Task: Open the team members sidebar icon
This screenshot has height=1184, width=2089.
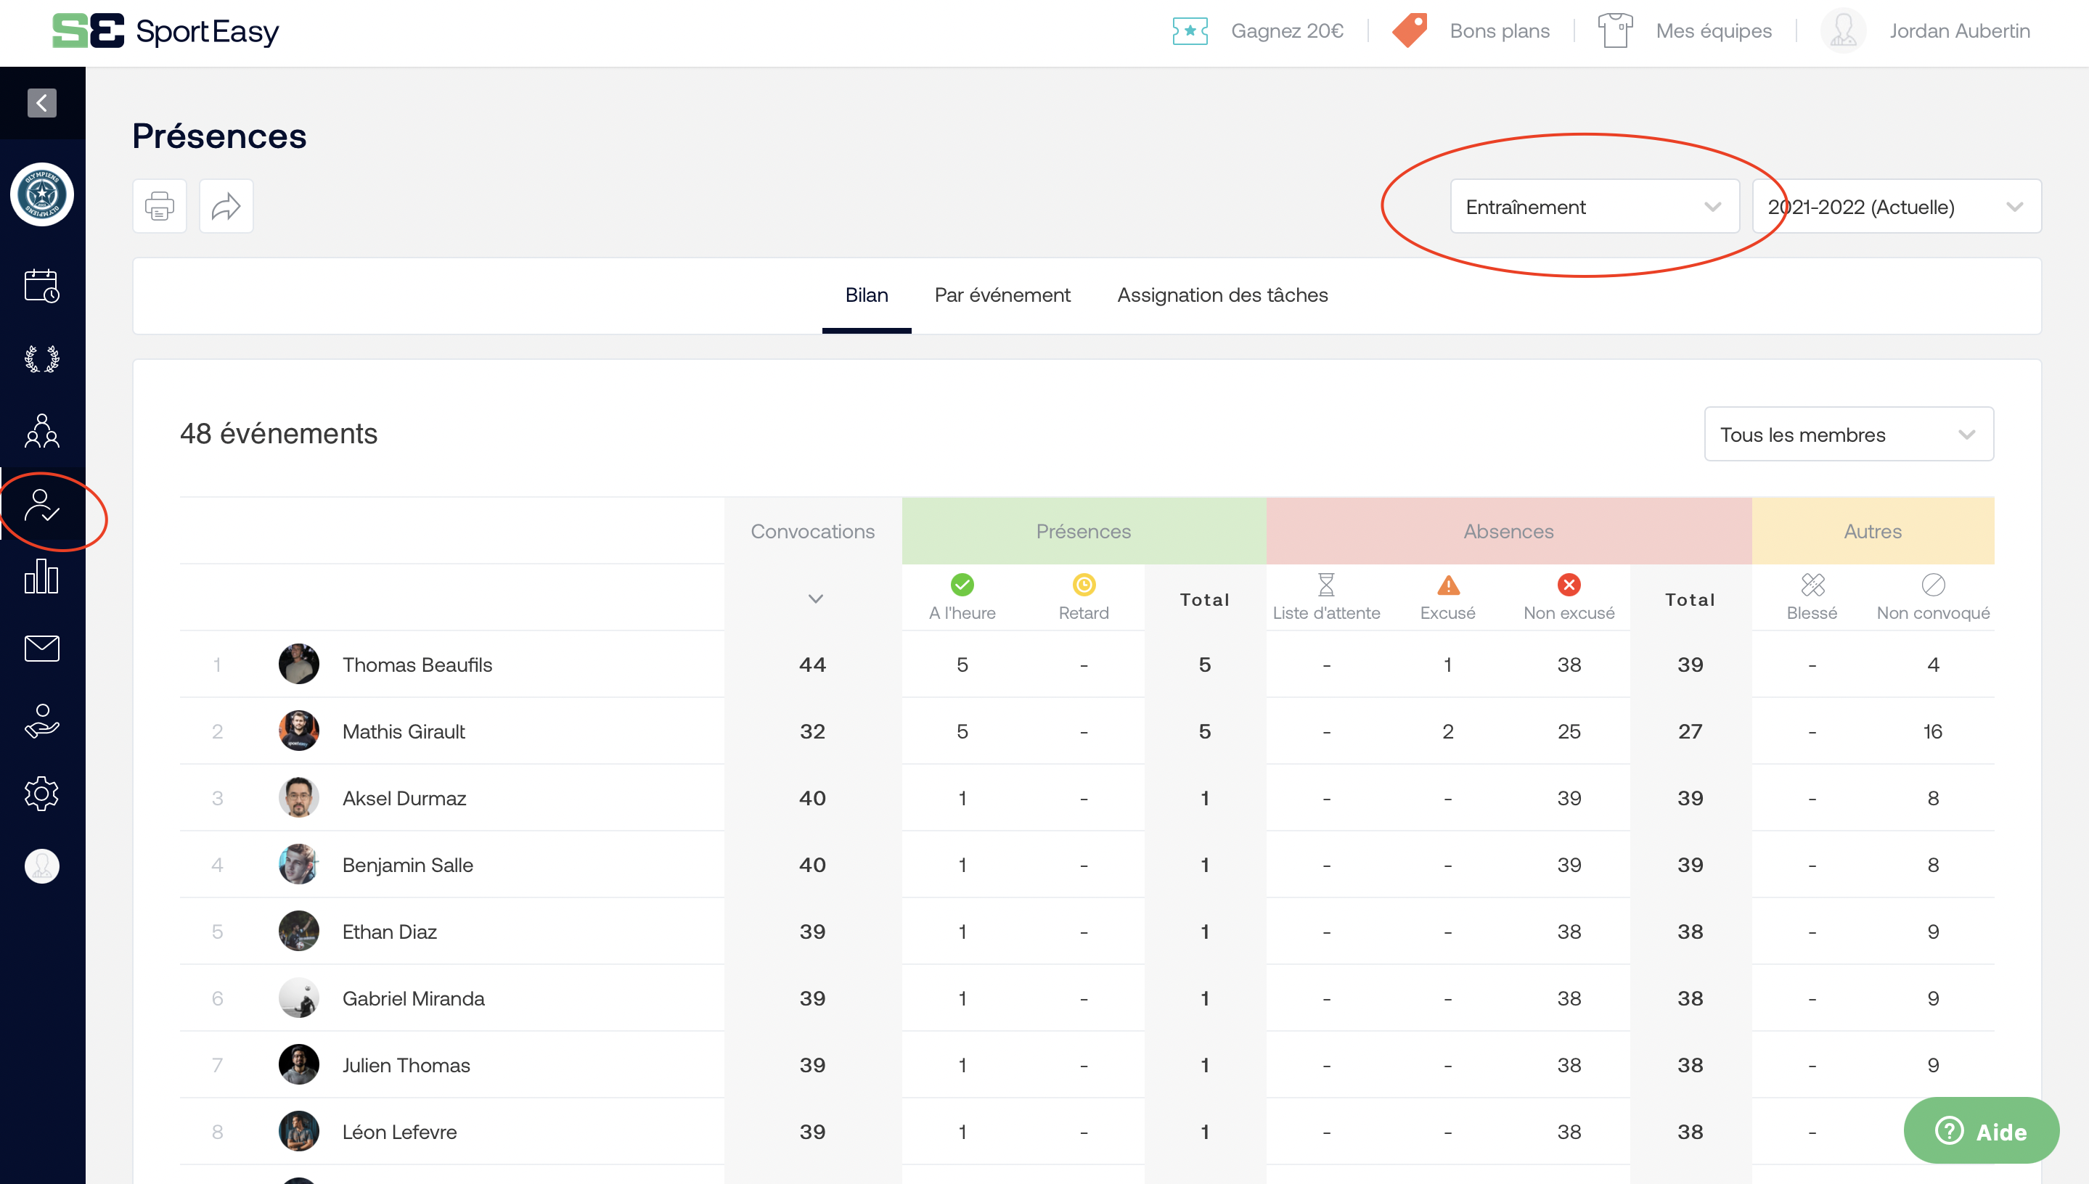Action: 41,431
